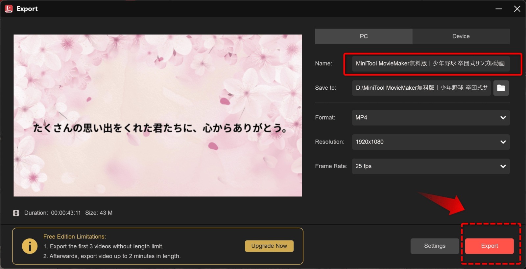Click the Upgrade Now button
526x269 pixels.
tap(269, 246)
